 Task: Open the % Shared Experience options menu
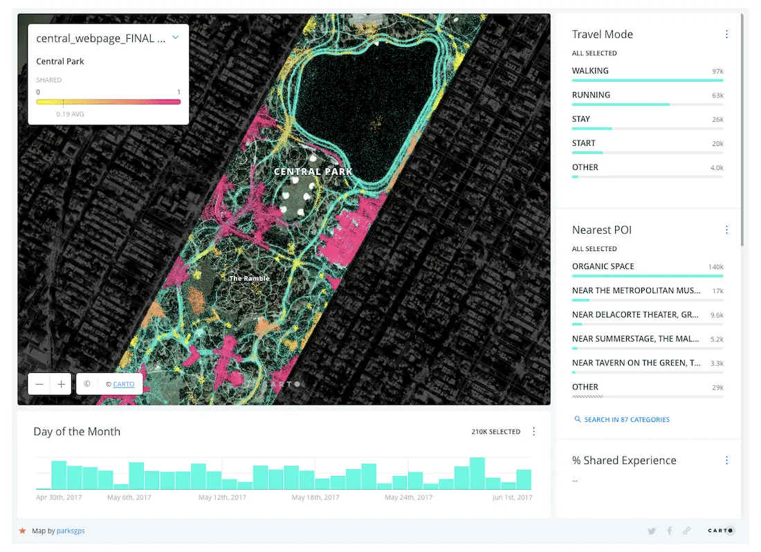pos(726,459)
